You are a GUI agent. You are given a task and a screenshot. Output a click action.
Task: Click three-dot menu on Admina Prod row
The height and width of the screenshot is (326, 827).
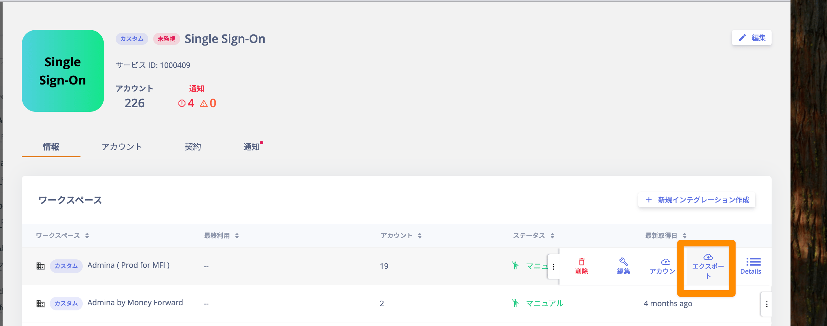553,267
